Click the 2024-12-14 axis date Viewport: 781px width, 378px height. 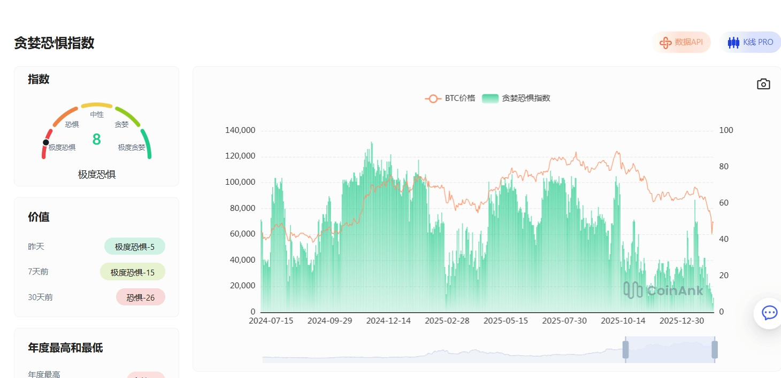pyautogui.click(x=388, y=321)
